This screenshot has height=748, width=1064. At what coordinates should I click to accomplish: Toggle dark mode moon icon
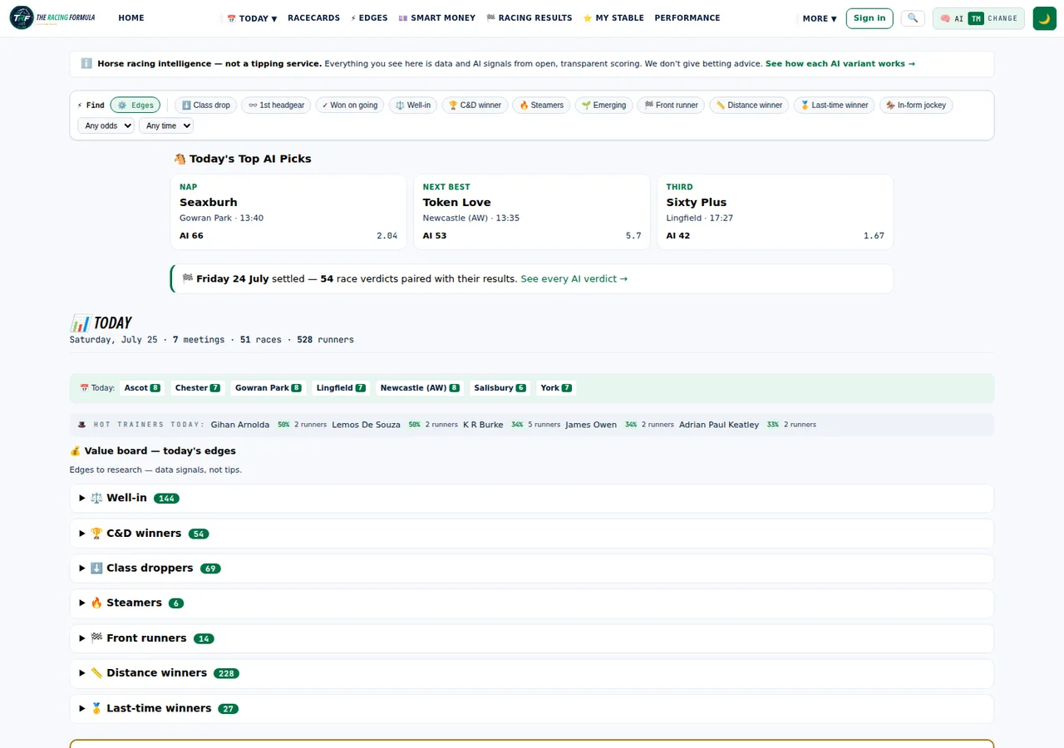click(1044, 18)
